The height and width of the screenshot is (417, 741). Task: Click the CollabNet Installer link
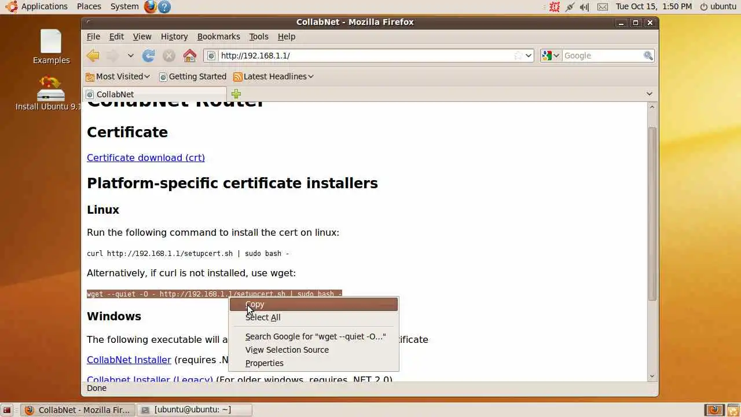[x=129, y=360]
